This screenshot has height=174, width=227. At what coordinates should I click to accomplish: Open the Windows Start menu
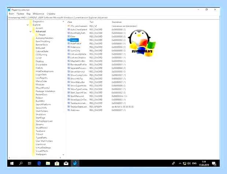pyautogui.click(x=12, y=163)
